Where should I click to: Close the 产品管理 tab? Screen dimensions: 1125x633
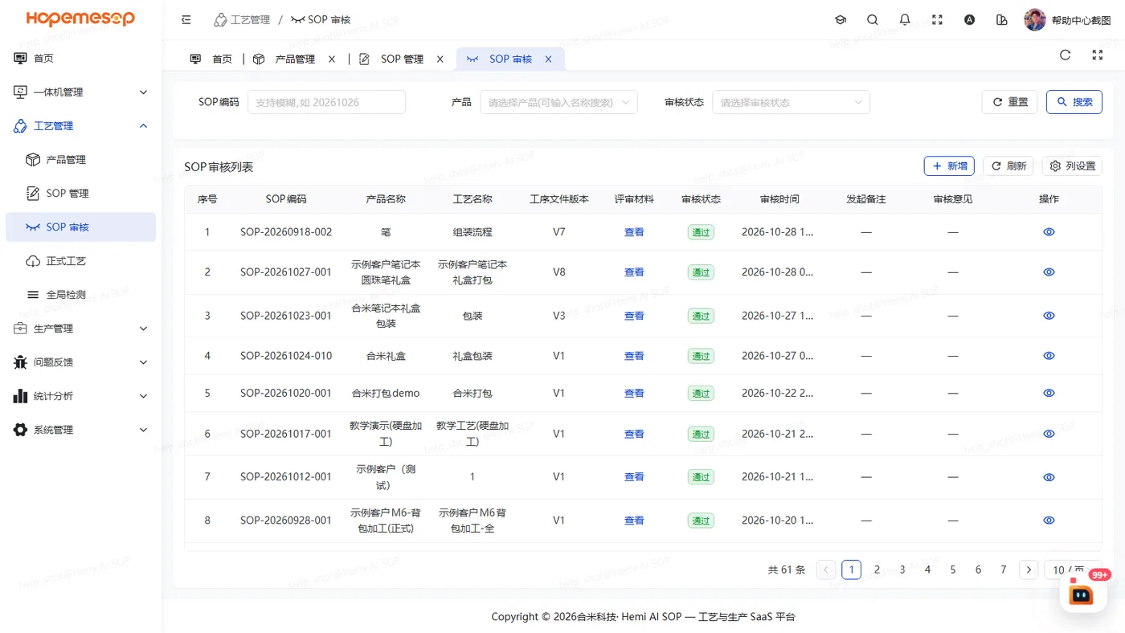pos(332,59)
